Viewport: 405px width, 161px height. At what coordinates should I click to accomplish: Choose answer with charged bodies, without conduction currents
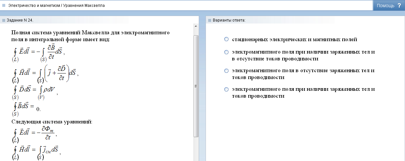(x=226, y=52)
